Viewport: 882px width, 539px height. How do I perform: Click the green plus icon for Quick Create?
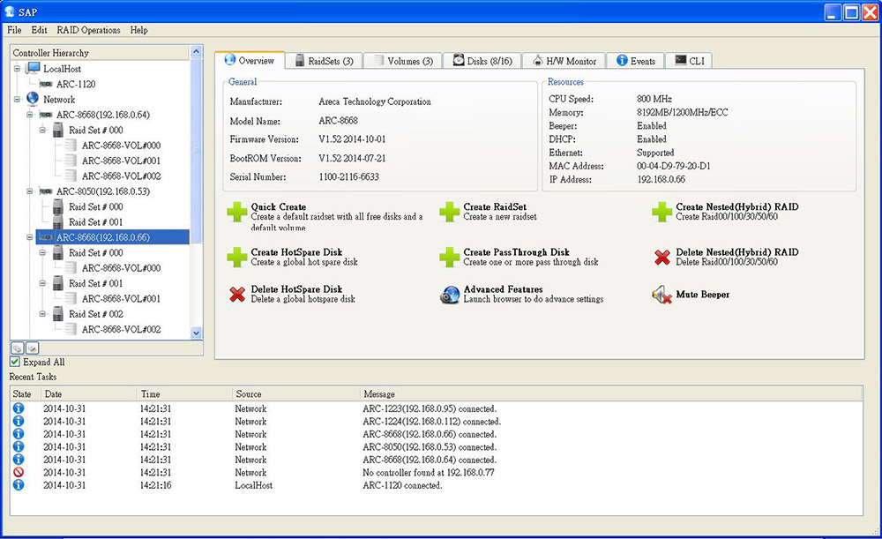pyautogui.click(x=236, y=212)
